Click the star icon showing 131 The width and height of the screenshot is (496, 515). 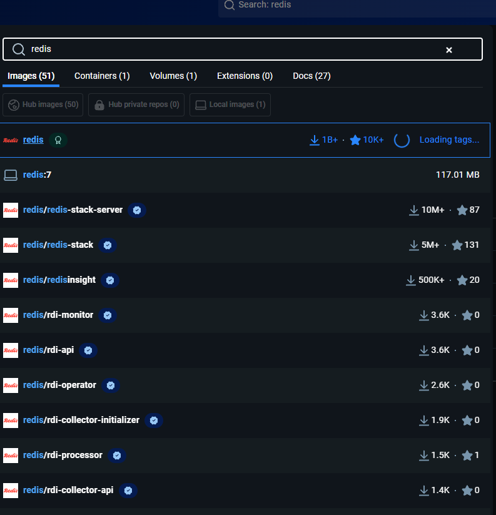[457, 245]
